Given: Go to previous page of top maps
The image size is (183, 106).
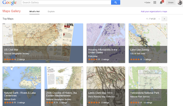Looking at the screenshot, I should tap(159, 19).
